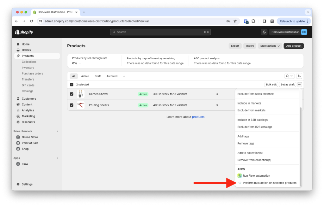Select Exclude from markets
Viewport: 324px width, 206px height.
tap(252, 110)
